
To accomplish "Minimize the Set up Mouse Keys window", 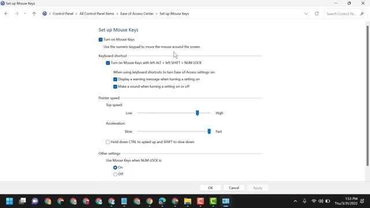I will (336, 3).
